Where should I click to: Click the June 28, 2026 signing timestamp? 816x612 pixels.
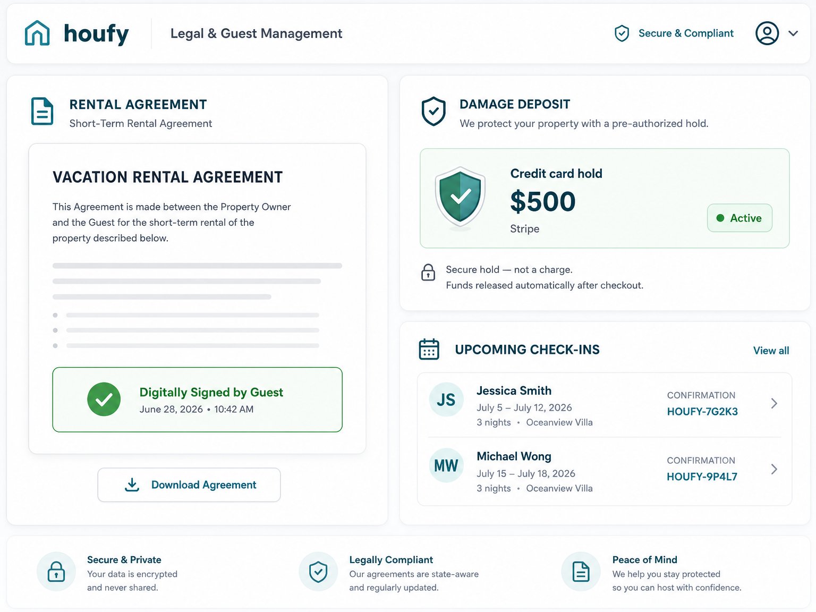(197, 410)
